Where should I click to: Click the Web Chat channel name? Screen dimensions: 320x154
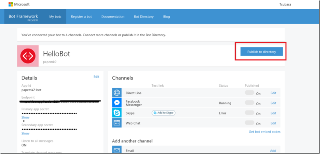[133, 123]
